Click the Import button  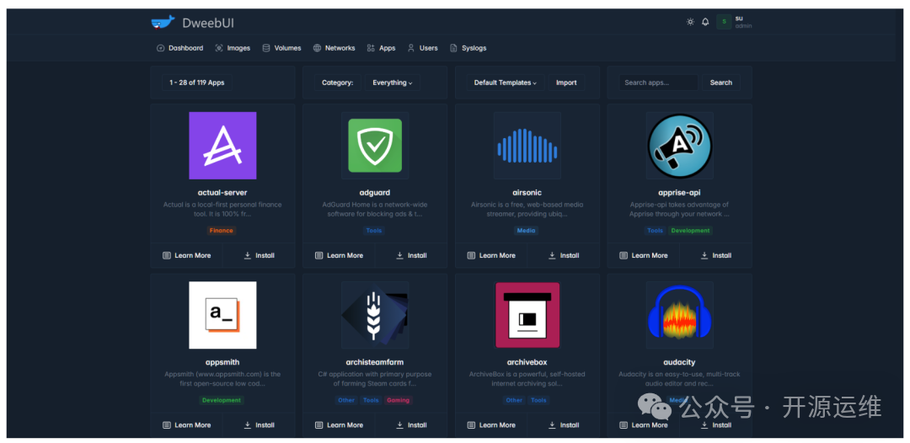tap(566, 83)
